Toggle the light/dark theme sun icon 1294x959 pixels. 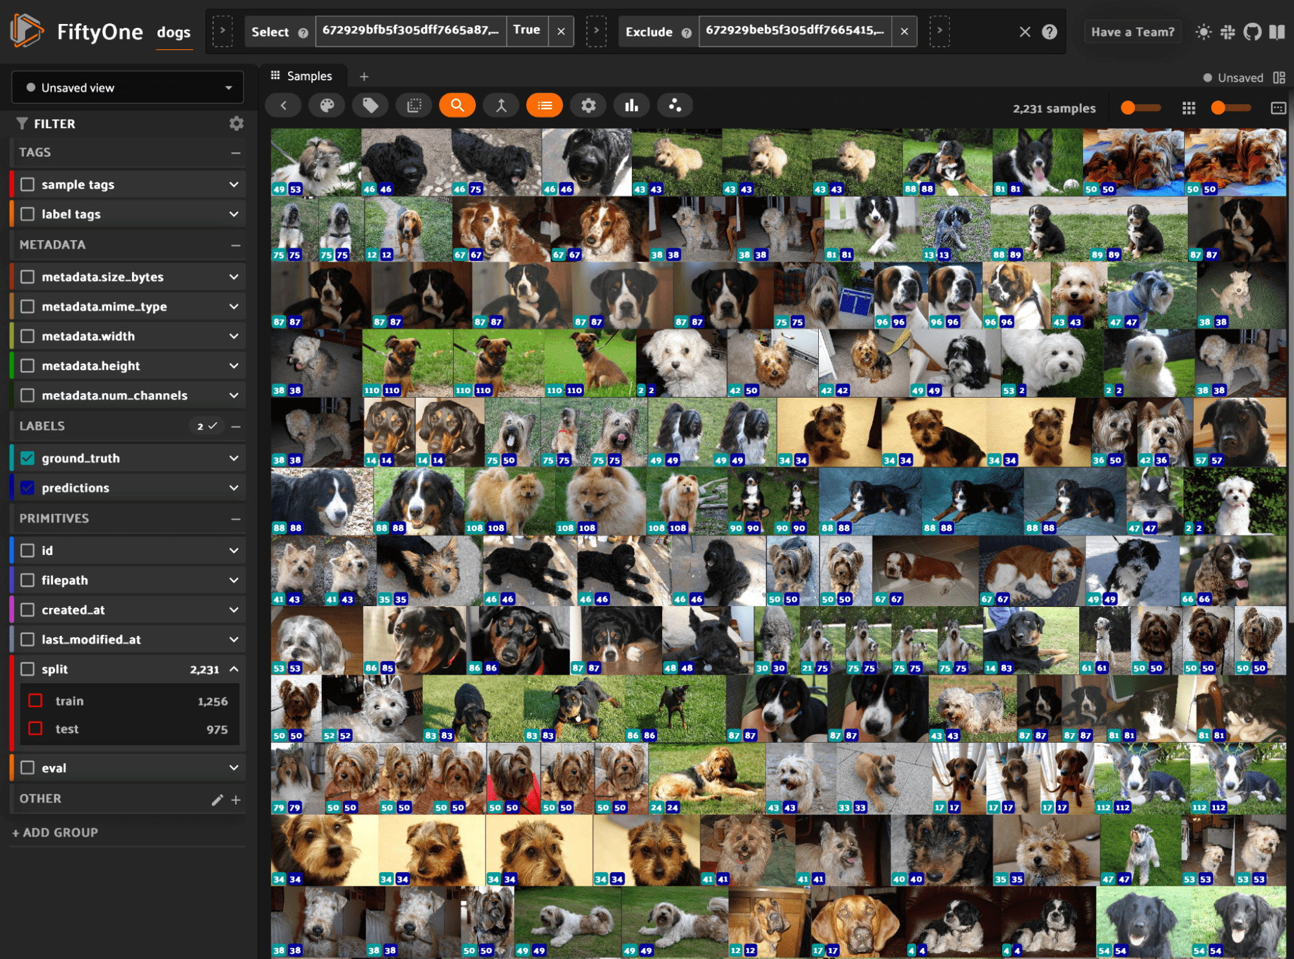(x=1203, y=32)
